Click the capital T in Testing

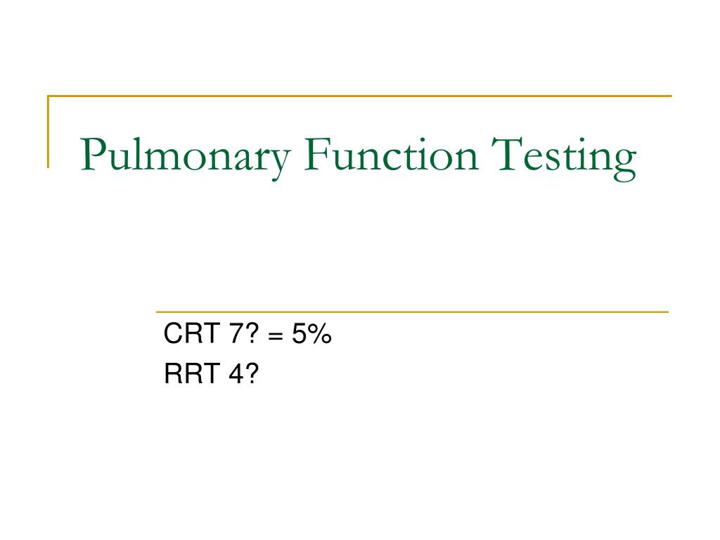506,154
